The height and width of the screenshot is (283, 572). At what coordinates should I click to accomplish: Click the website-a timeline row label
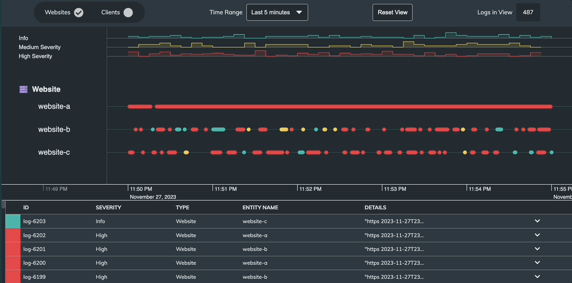pos(54,107)
